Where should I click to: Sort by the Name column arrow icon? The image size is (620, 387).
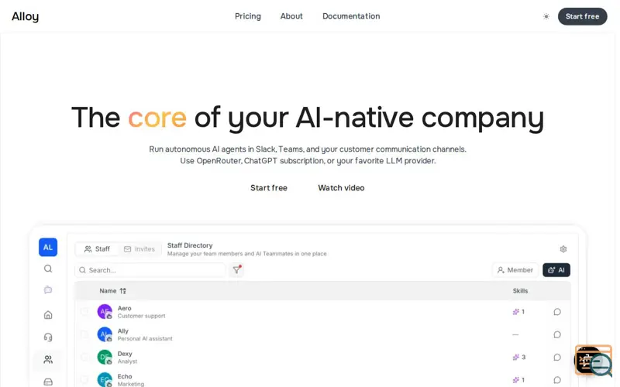pyautogui.click(x=123, y=291)
